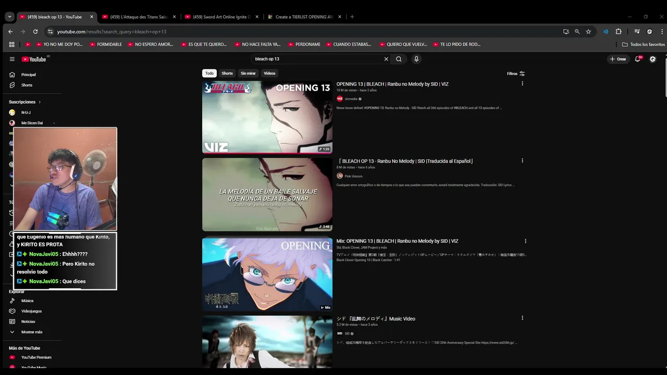Open a new browser tab

pos(352,17)
